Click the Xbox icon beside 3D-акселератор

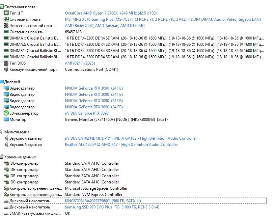pos(6,113)
